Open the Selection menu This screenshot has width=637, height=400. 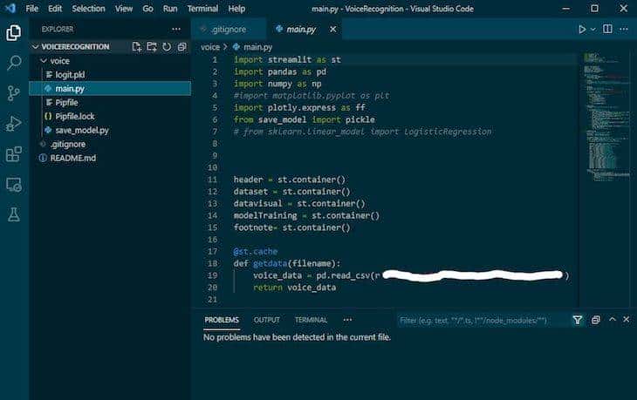88,9
